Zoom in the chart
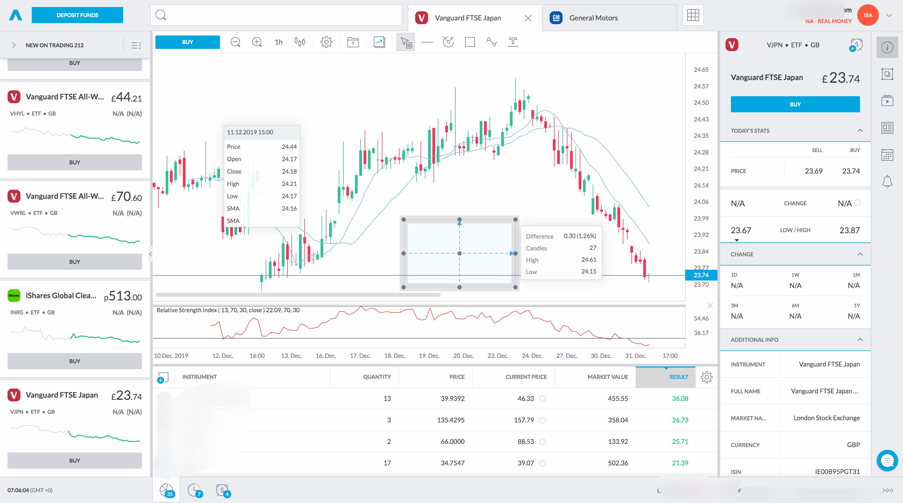Image resolution: width=903 pixels, height=503 pixels. point(257,42)
